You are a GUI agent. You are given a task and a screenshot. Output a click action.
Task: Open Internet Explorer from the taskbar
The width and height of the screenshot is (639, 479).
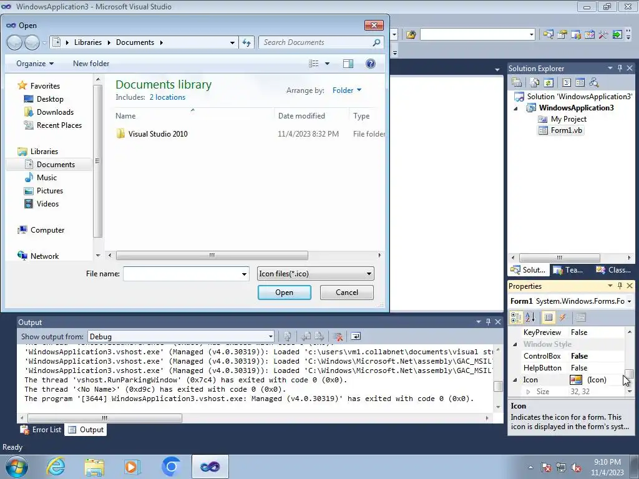point(56,467)
